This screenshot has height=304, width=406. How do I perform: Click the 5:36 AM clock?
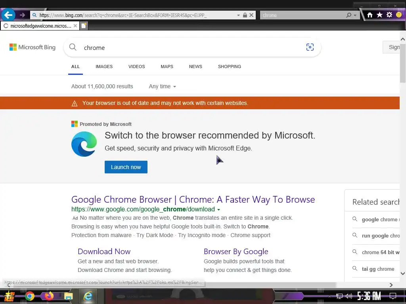[x=369, y=296]
